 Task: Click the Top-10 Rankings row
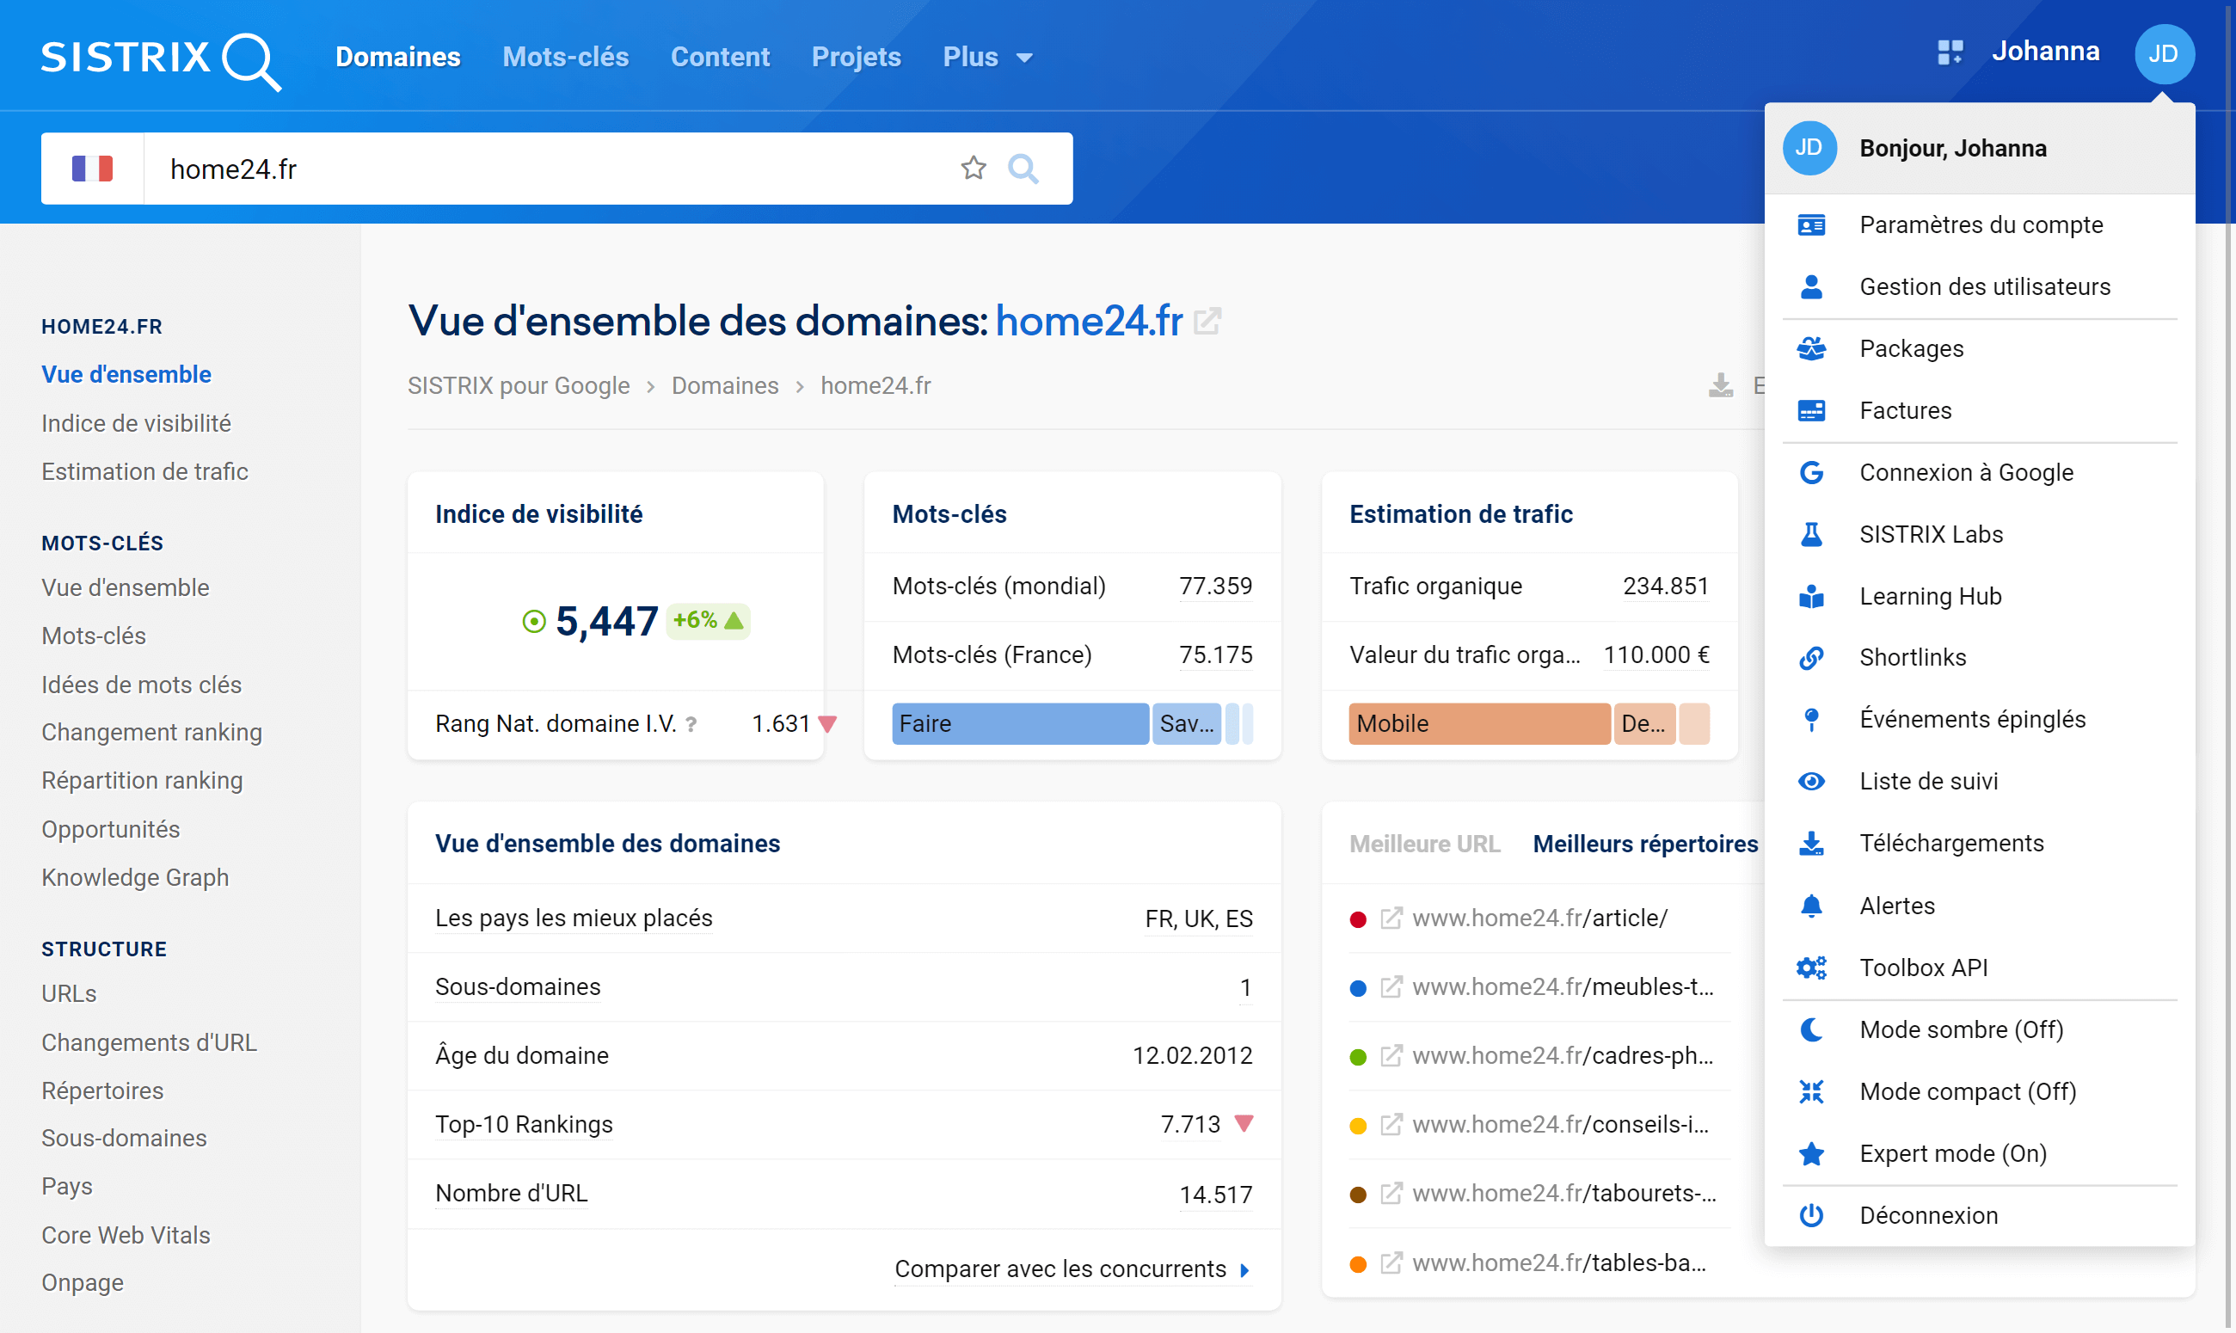(x=845, y=1125)
